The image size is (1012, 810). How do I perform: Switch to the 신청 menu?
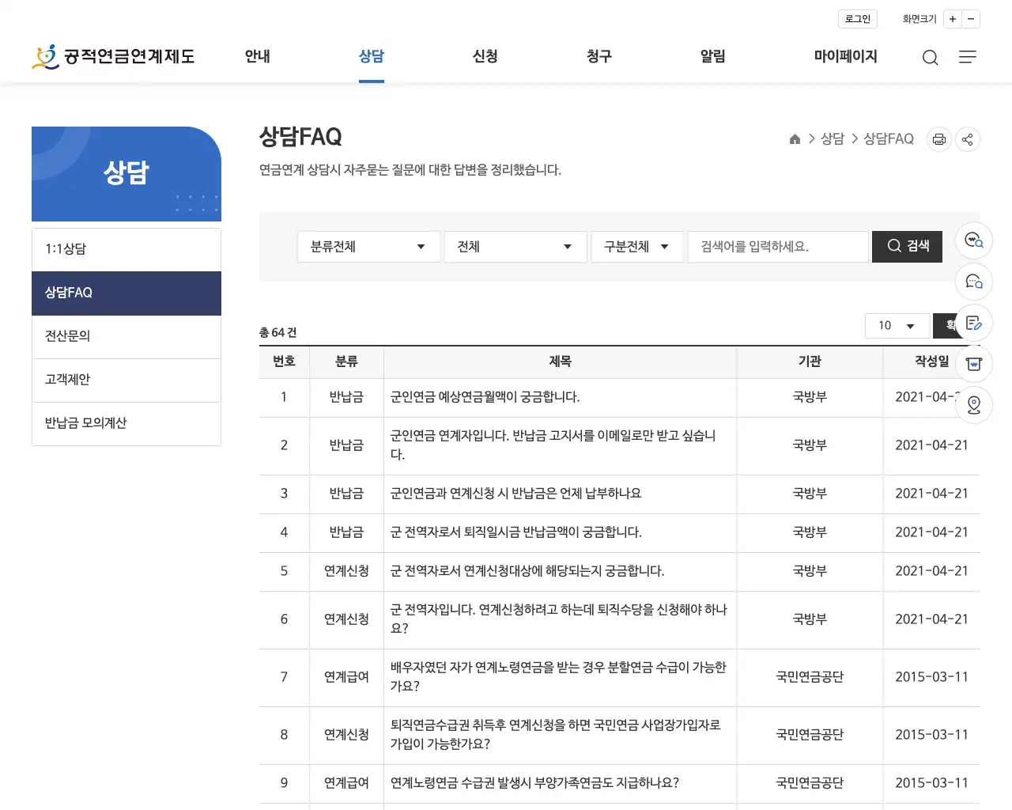pos(485,56)
